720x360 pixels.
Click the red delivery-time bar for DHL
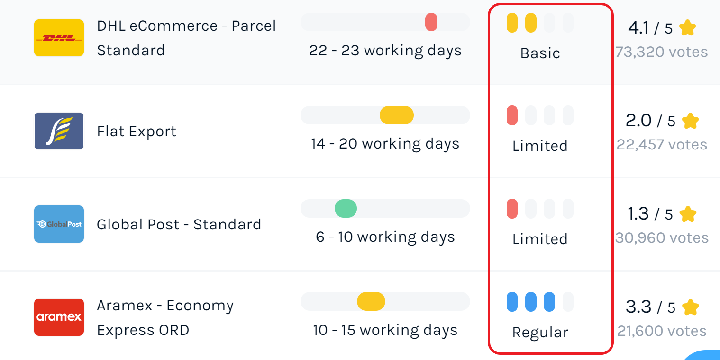431,22
